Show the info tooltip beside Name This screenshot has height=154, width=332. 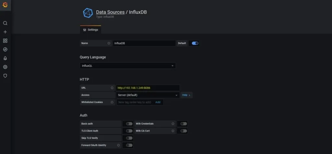coord(109,43)
